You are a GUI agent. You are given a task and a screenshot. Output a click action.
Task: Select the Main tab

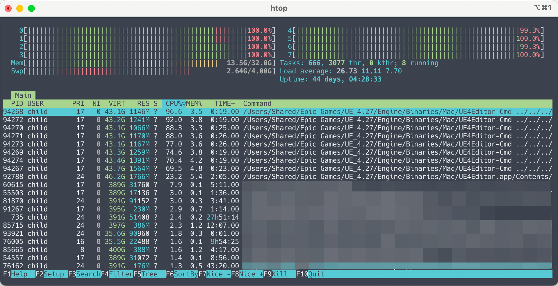coord(23,95)
